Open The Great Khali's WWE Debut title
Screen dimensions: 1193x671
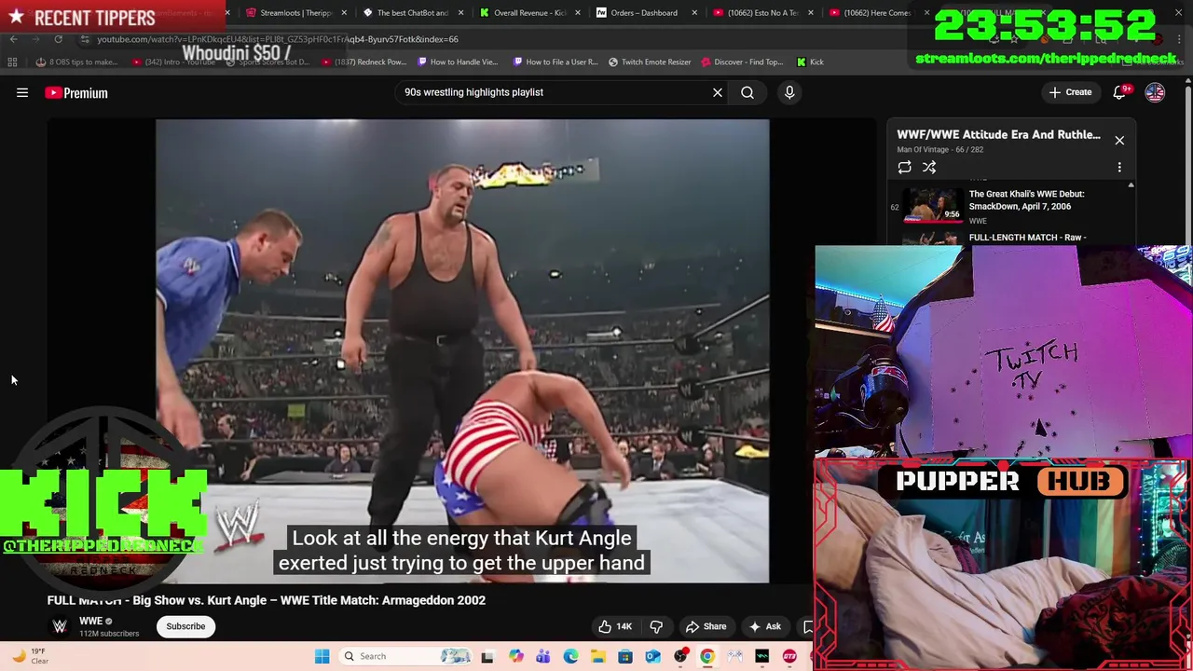pos(1026,200)
